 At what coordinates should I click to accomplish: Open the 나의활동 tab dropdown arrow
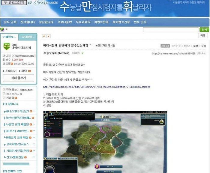34,37
